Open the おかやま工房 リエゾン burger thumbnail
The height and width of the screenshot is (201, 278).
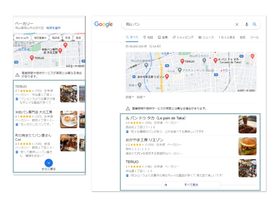click(x=247, y=146)
